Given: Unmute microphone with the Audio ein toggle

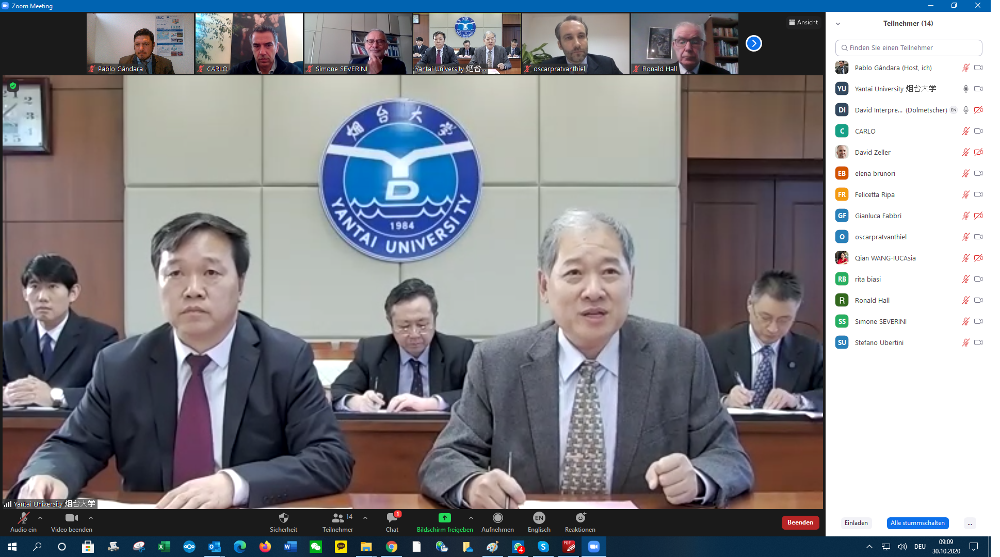Looking at the screenshot, I should click(x=23, y=518).
